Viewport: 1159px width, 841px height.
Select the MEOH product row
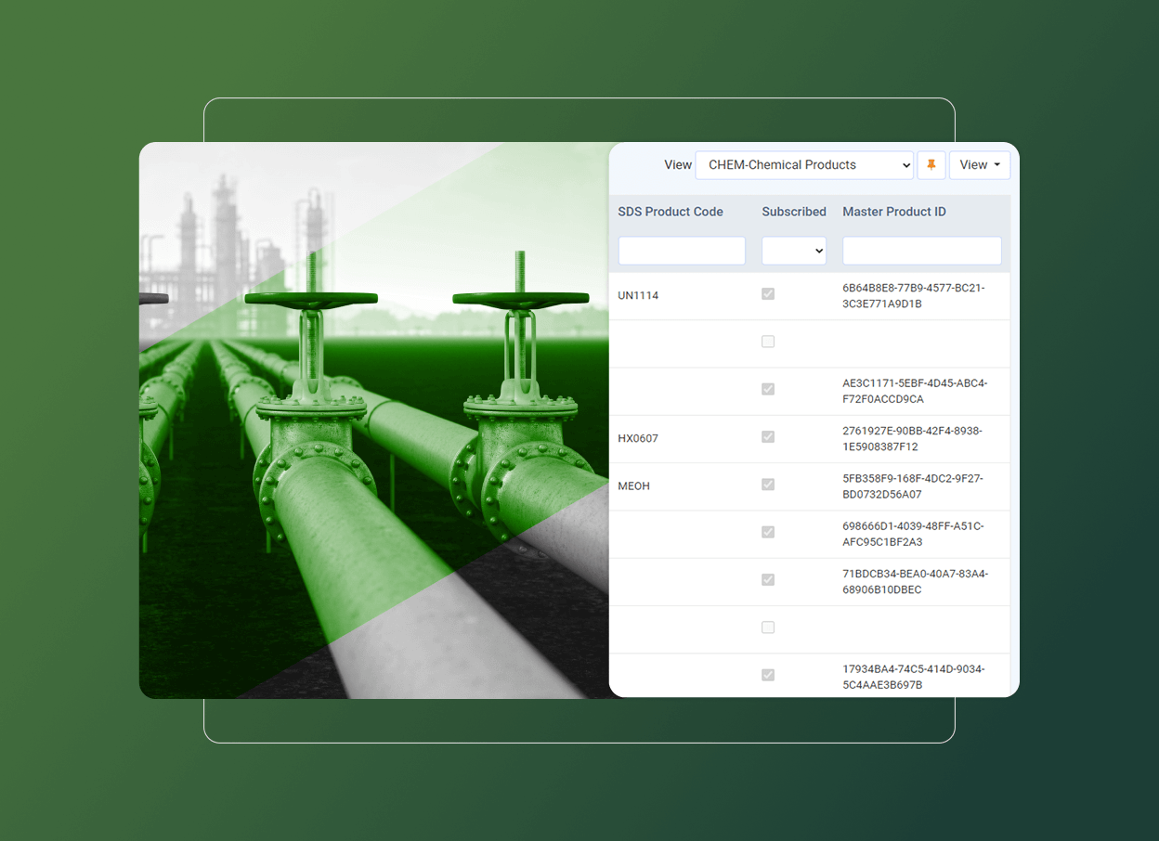pyautogui.click(x=634, y=485)
